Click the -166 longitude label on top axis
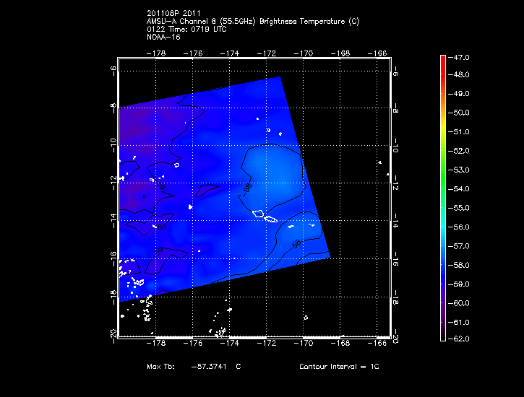The image size is (524, 397). coord(380,53)
